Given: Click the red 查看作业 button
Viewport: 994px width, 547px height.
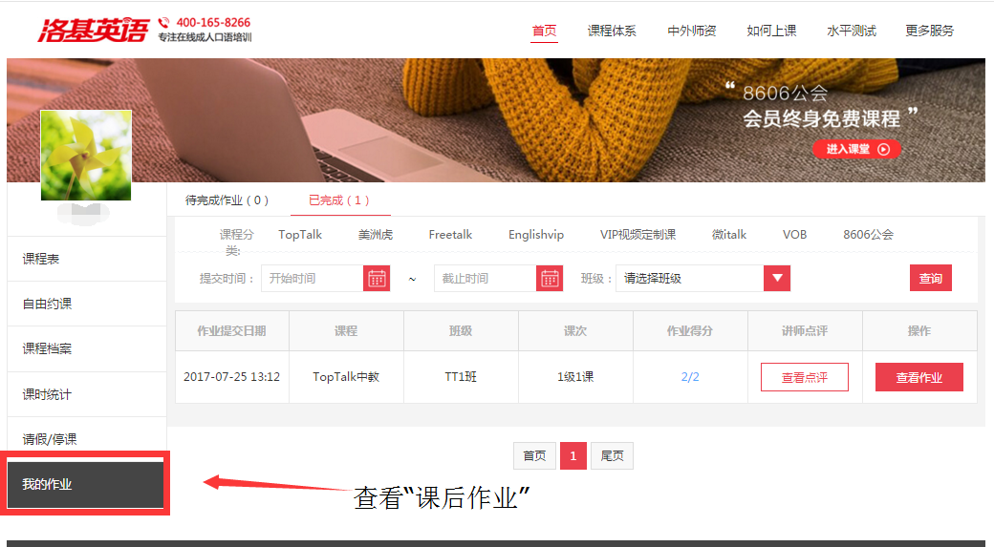Looking at the screenshot, I should click(918, 377).
